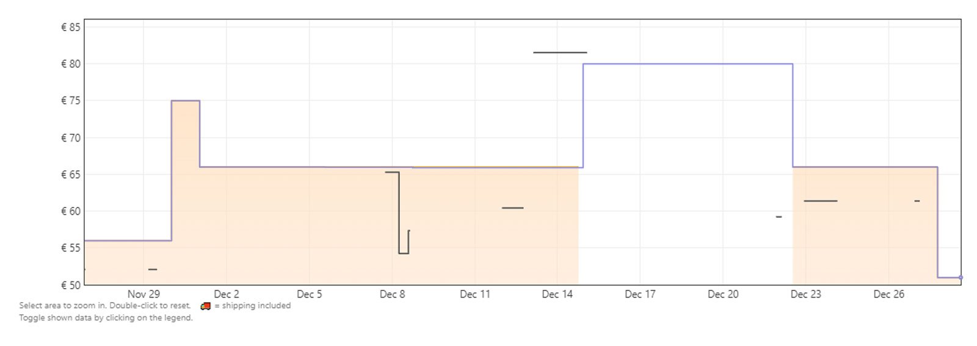Screen dimensions: 977x346
Task: Click the Dec 14 date label
Action: tap(558, 294)
